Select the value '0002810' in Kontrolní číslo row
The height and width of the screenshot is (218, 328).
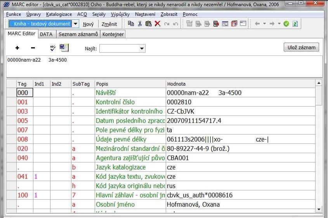click(x=179, y=102)
